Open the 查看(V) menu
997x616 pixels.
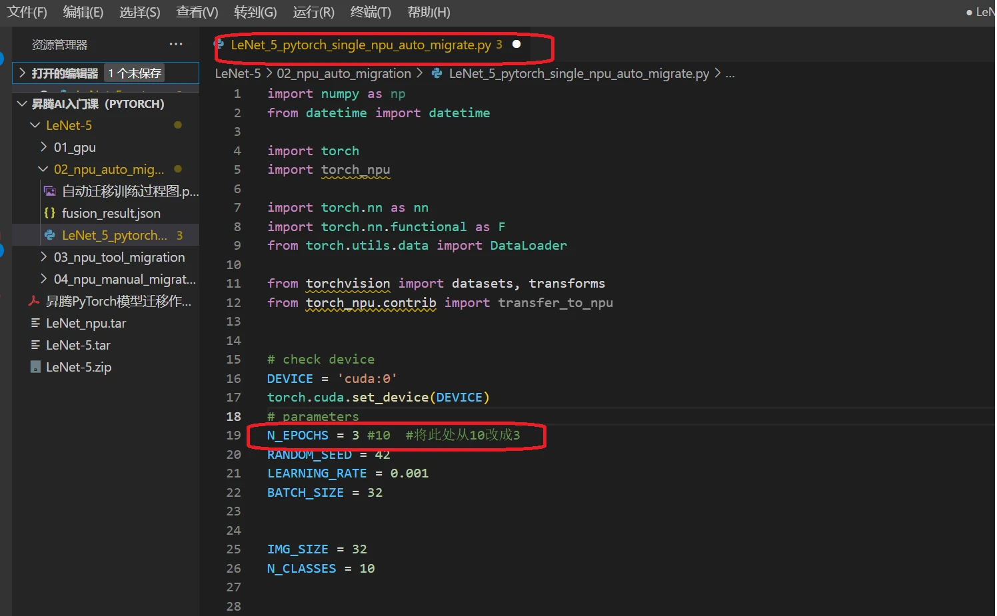[x=197, y=12]
